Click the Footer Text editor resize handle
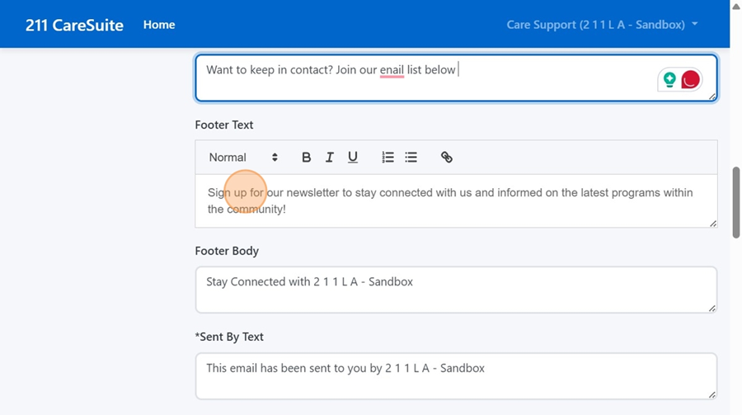This screenshot has height=415, width=742. coord(712,223)
